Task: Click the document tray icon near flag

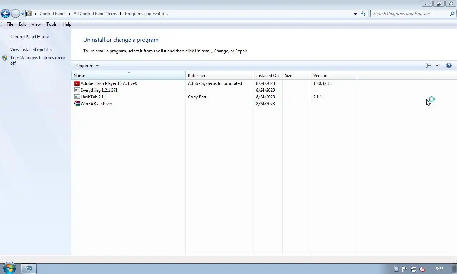Action: (x=396, y=269)
